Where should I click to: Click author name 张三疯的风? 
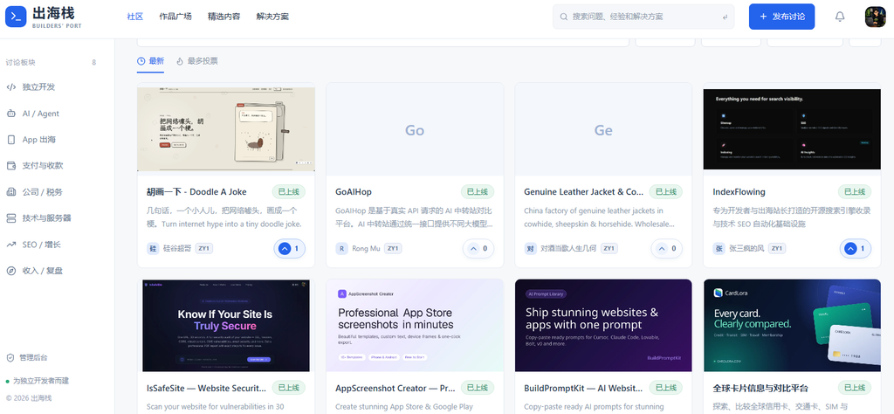coord(746,249)
